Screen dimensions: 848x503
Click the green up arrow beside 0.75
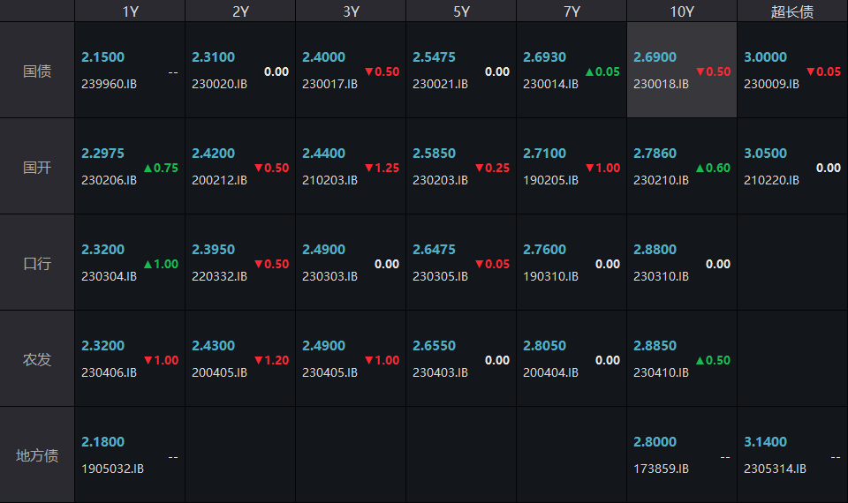coord(148,168)
